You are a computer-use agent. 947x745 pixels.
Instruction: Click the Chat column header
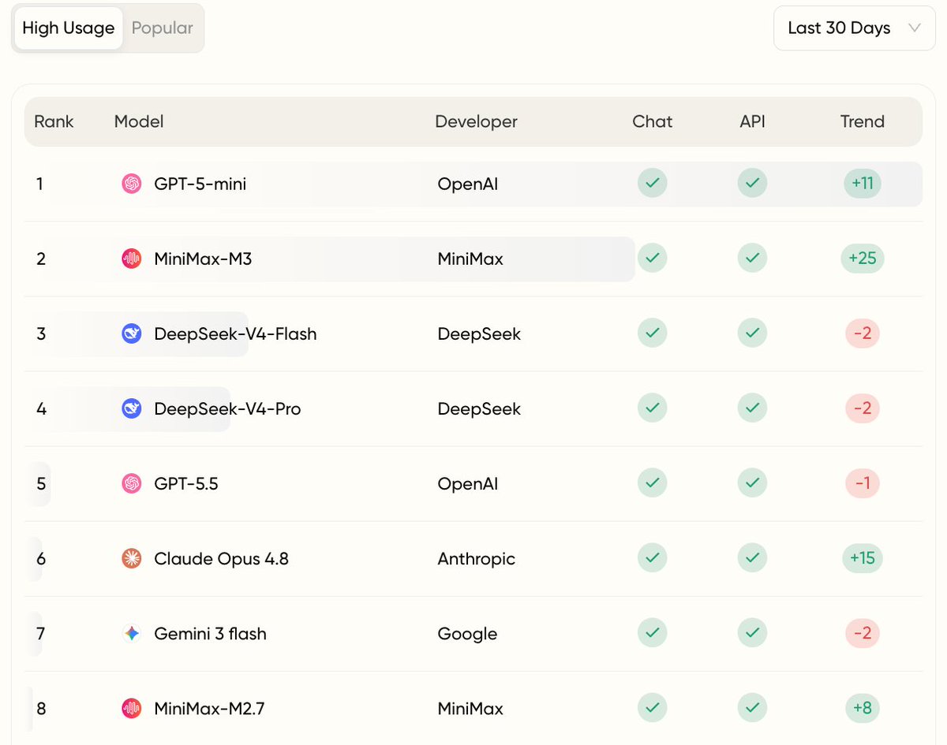pos(652,121)
